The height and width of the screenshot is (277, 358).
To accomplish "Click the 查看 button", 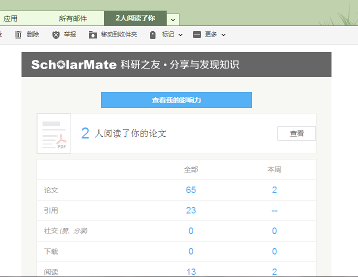I will tap(296, 133).
